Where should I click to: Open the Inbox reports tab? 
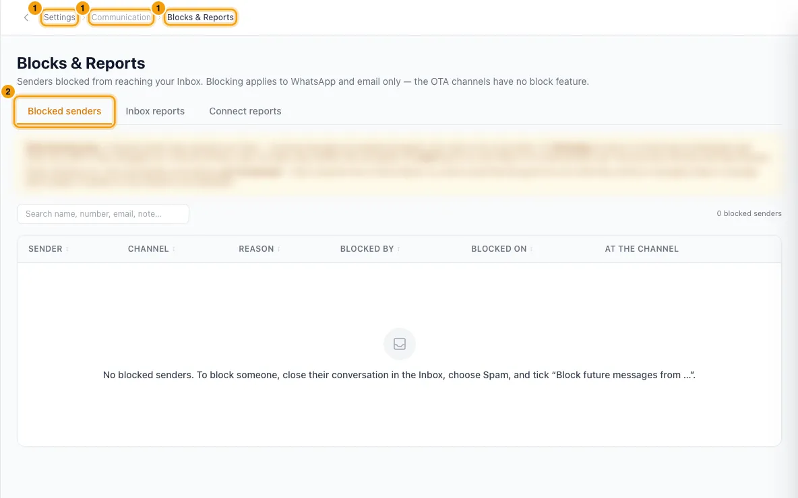[155, 111]
